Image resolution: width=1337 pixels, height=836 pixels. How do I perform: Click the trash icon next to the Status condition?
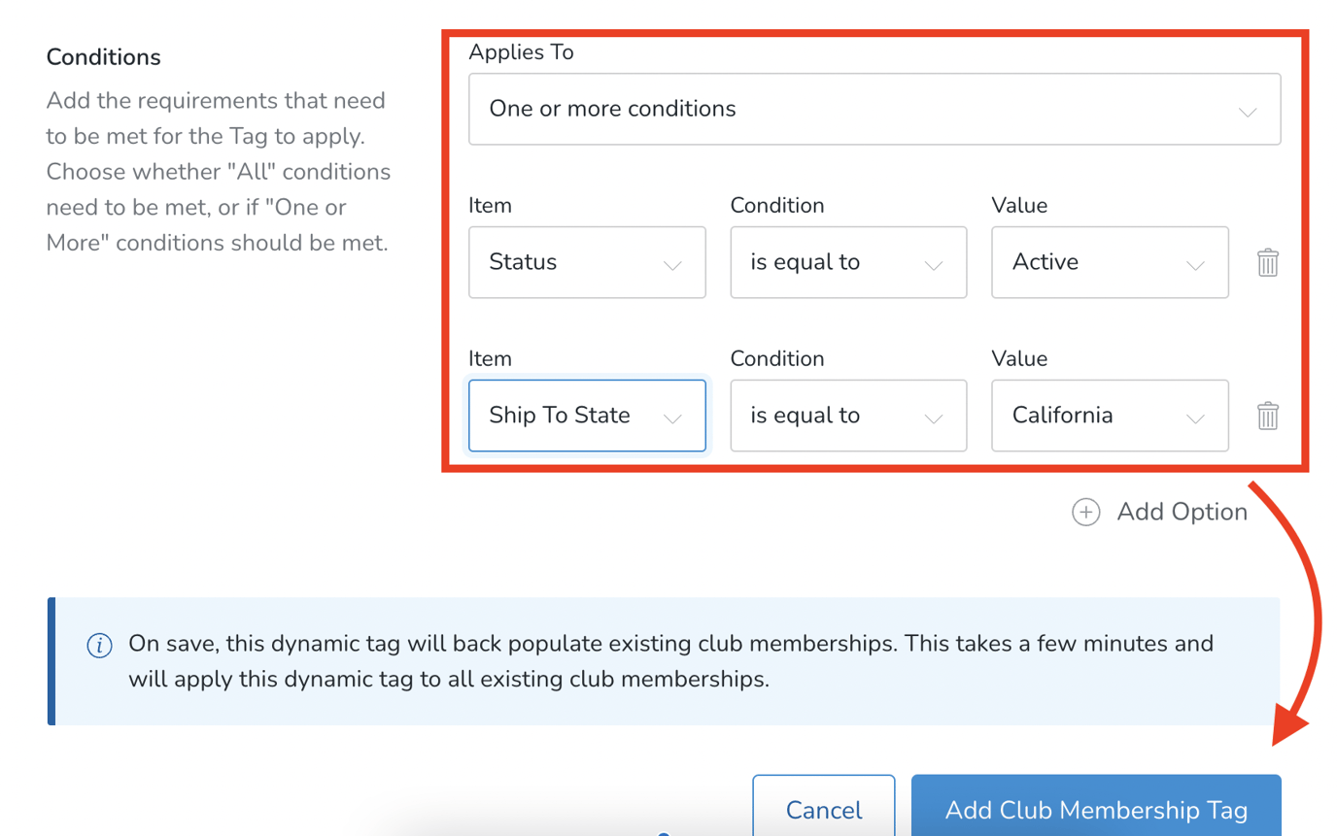coord(1266,262)
